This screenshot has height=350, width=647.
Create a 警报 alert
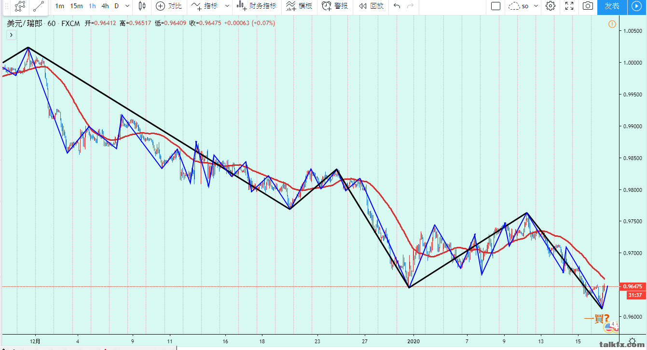pyautogui.click(x=335, y=6)
